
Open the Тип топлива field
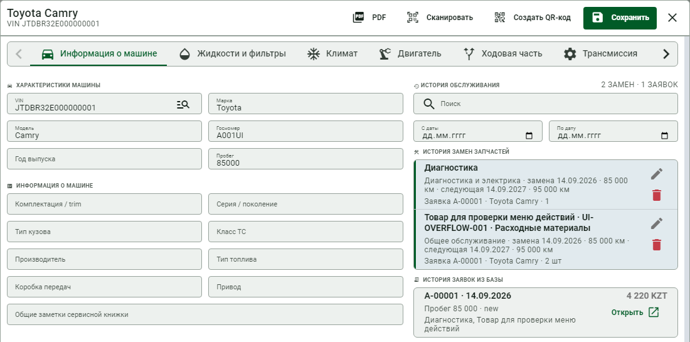305,259
